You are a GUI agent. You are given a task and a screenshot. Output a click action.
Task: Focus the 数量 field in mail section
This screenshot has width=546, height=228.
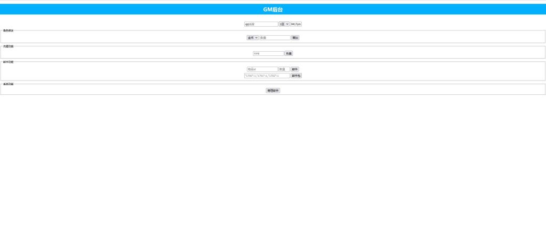pyautogui.click(x=284, y=69)
